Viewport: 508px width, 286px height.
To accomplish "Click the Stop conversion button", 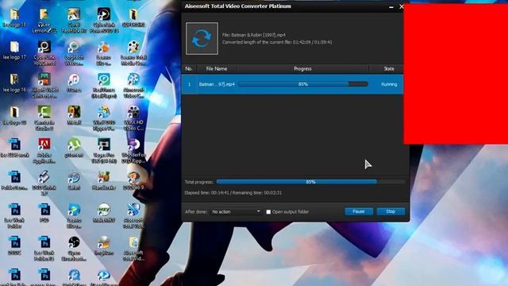I will (x=391, y=211).
